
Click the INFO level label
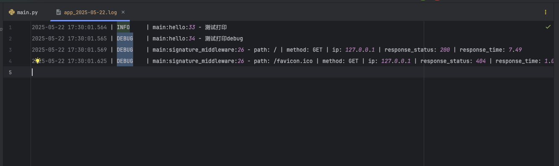point(123,28)
